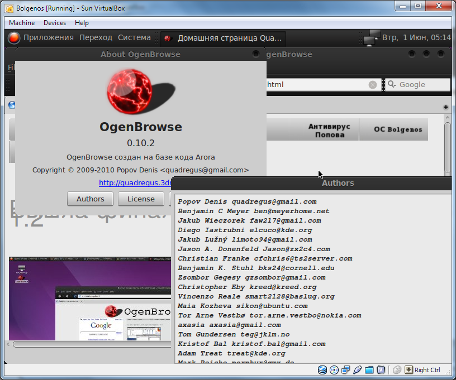Select the Adam Treat author line
Viewport: 456px width, 380px height.
click(x=231, y=353)
